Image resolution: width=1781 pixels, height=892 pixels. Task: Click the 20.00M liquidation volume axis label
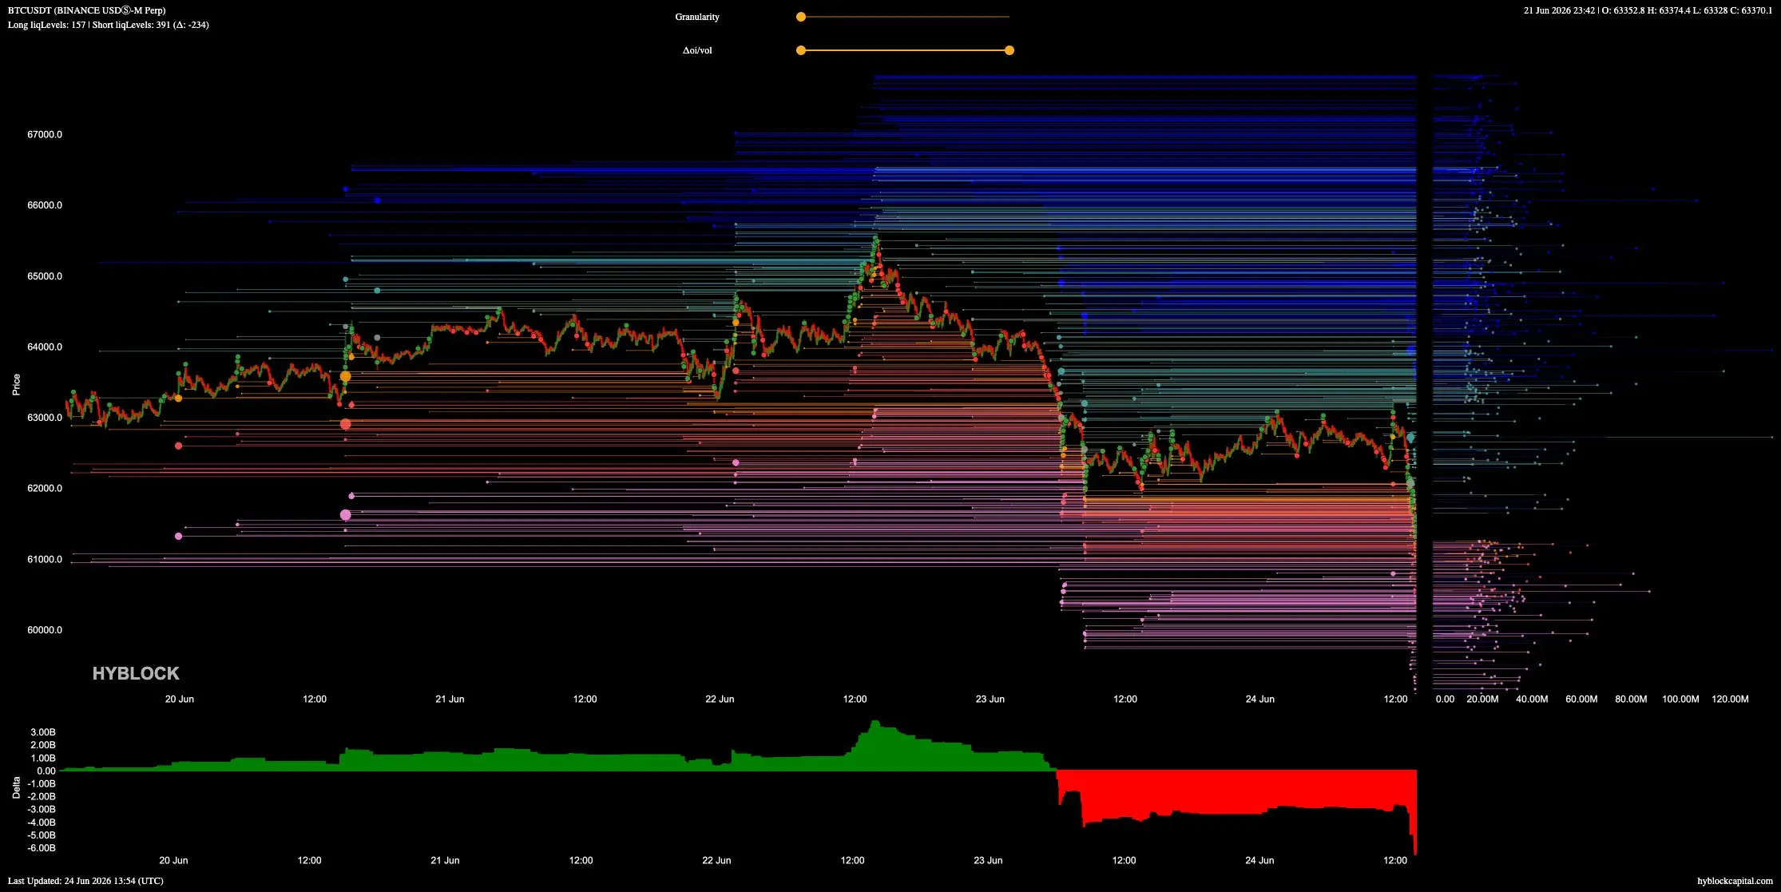pos(1482,699)
